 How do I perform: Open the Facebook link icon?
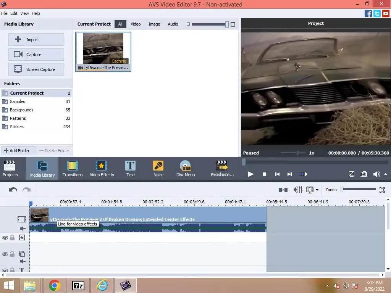tap(368, 13)
